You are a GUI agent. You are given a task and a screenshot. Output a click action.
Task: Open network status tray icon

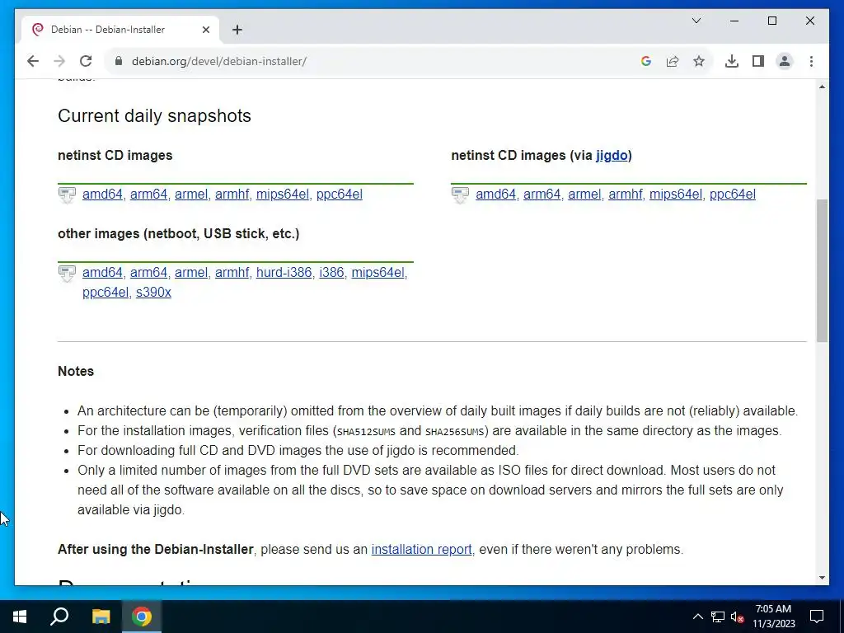718,617
